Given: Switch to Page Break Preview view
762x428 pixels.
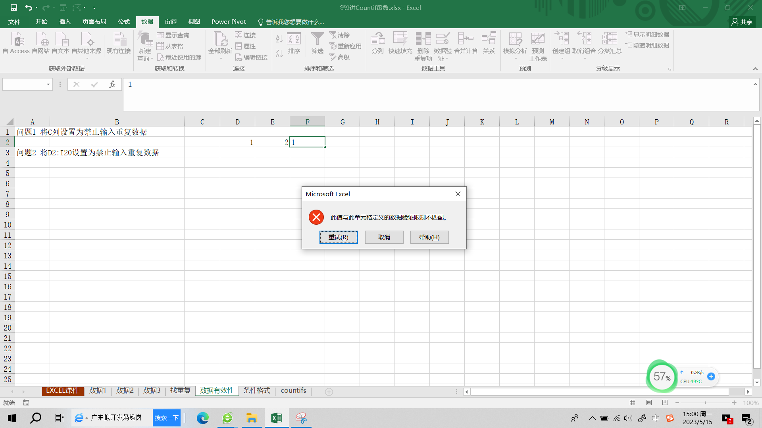Looking at the screenshot, I should [665, 403].
